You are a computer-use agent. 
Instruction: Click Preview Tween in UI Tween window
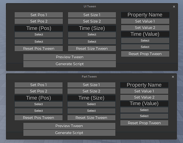[x=70, y=57]
